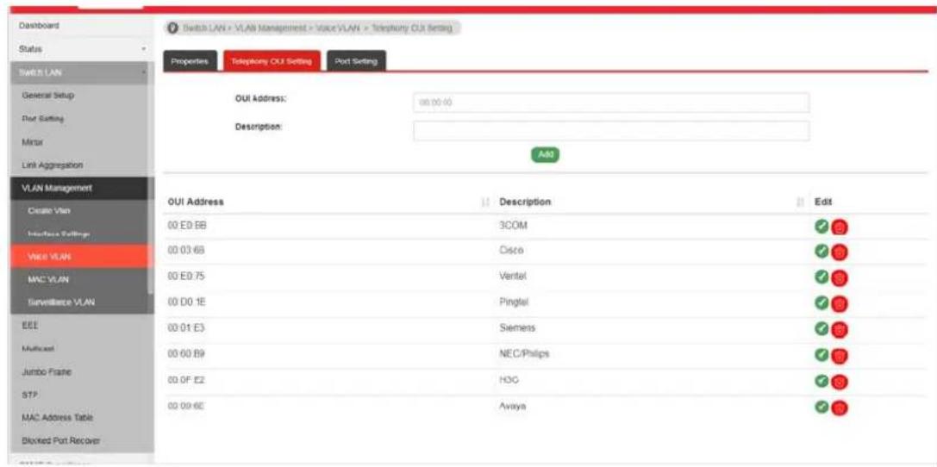Edit the Avaya OUI entry

click(x=821, y=406)
